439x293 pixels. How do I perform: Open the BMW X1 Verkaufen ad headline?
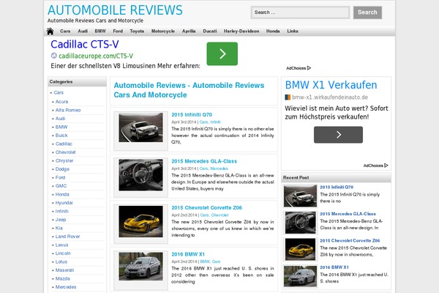(x=331, y=85)
